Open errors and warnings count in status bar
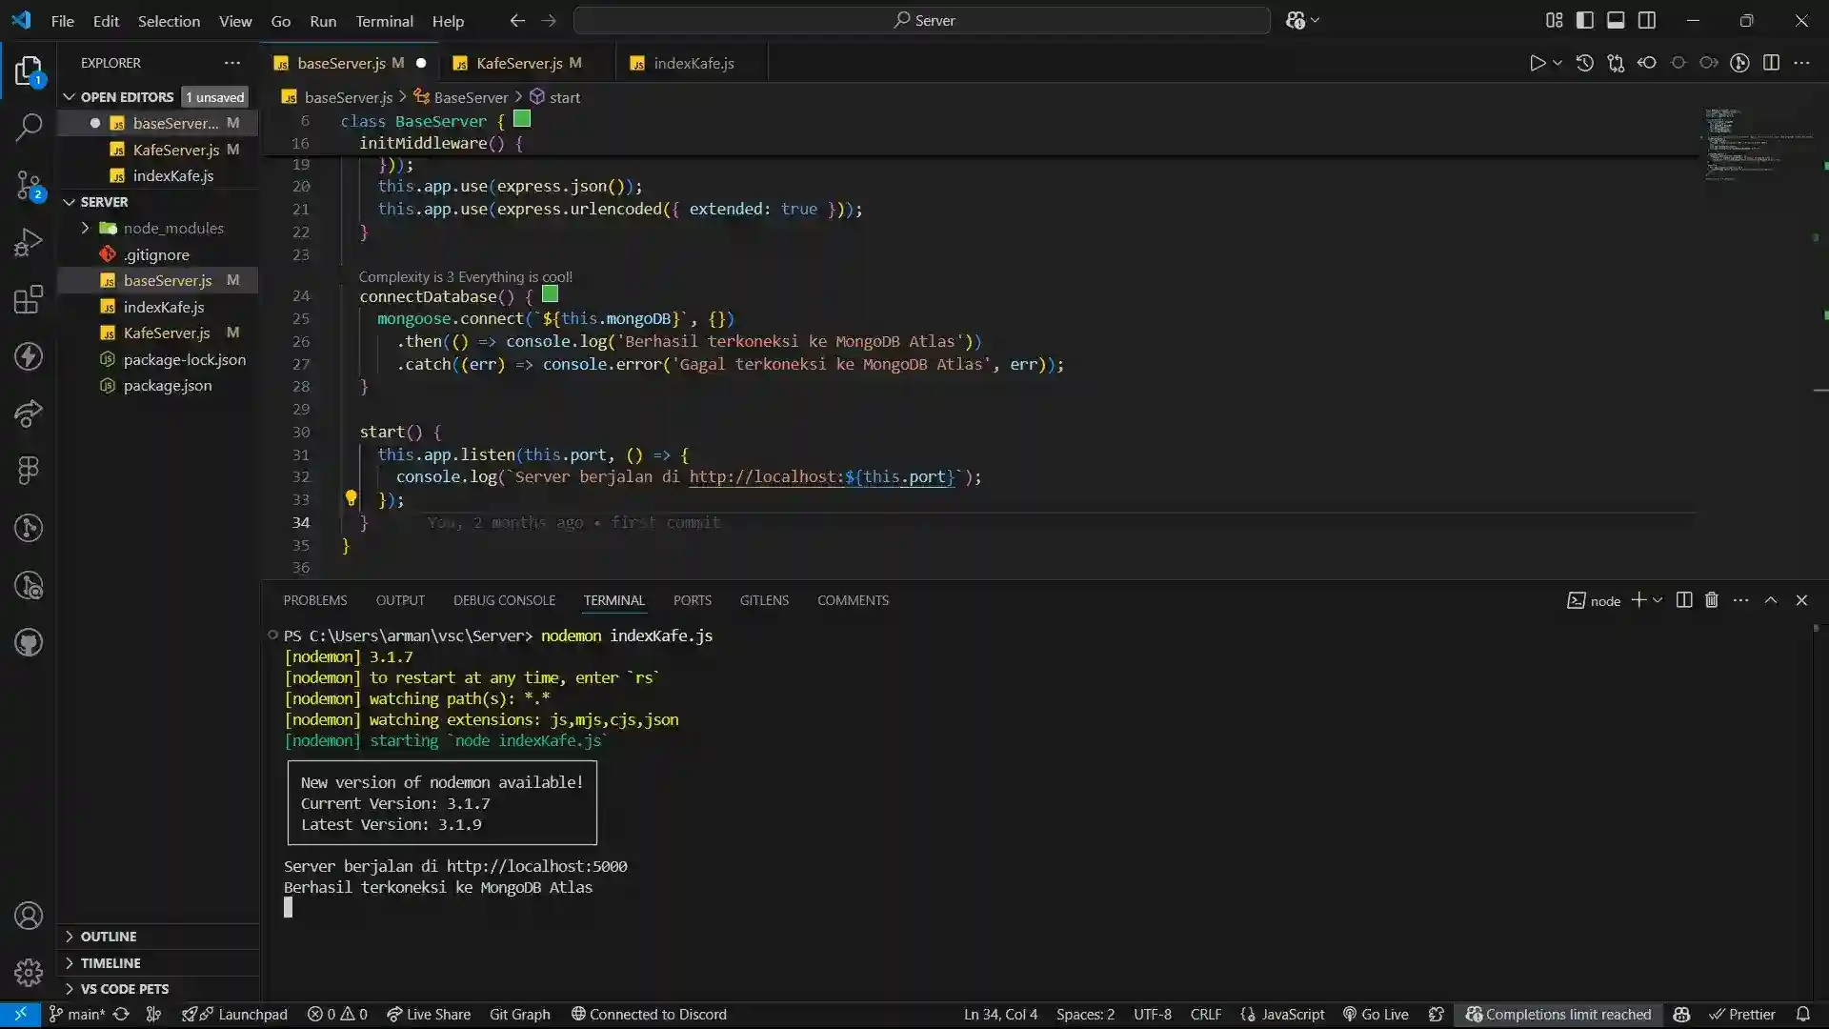 [x=337, y=1015]
